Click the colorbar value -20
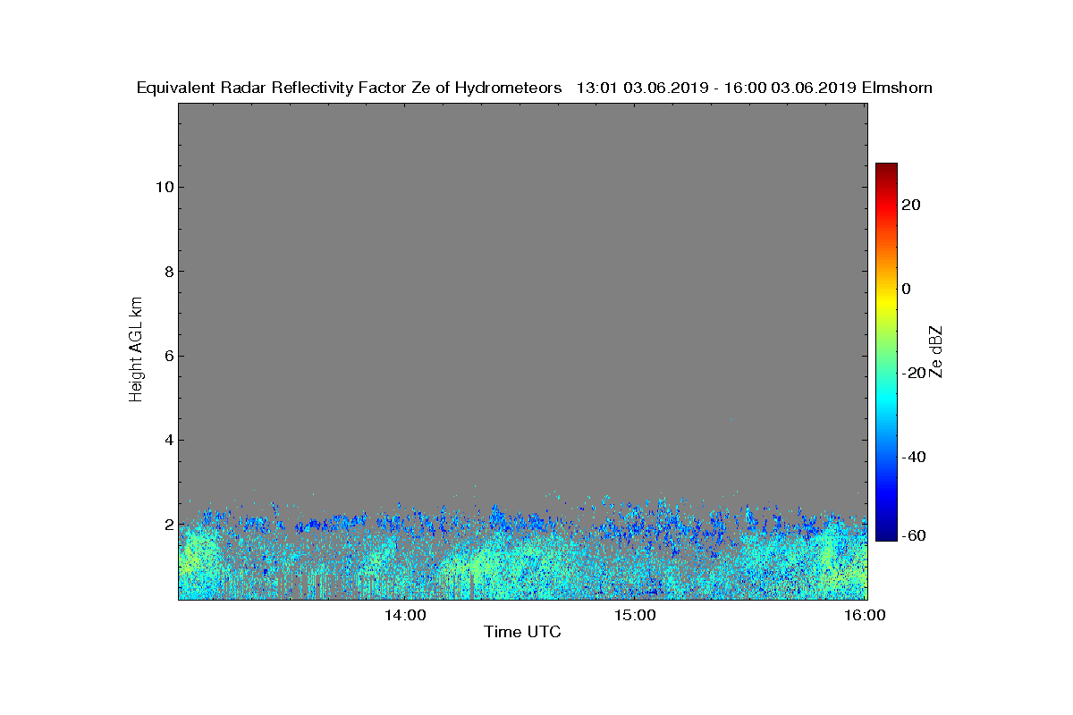 [x=912, y=373]
